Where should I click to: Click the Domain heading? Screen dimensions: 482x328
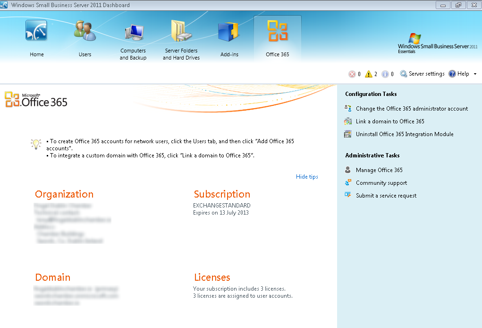click(52, 277)
